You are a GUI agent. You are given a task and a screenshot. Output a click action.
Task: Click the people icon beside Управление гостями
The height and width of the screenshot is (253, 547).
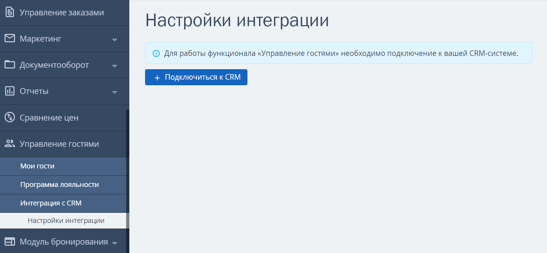[x=10, y=143]
